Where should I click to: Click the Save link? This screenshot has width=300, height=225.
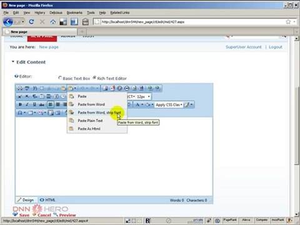tap(24, 215)
